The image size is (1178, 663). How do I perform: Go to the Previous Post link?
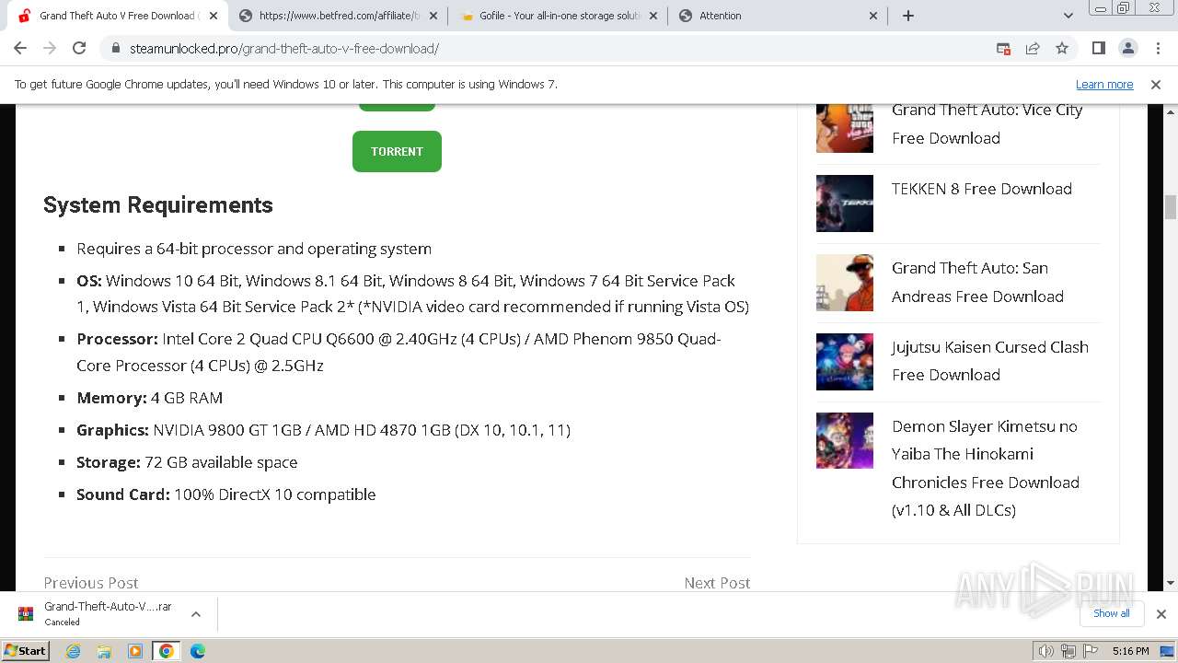coord(91,582)
